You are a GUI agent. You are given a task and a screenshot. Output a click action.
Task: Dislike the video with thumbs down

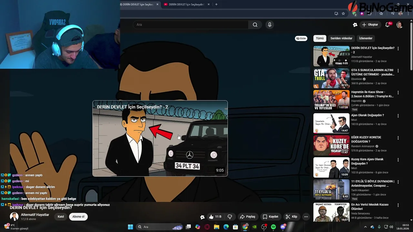(x=230, y=217)
